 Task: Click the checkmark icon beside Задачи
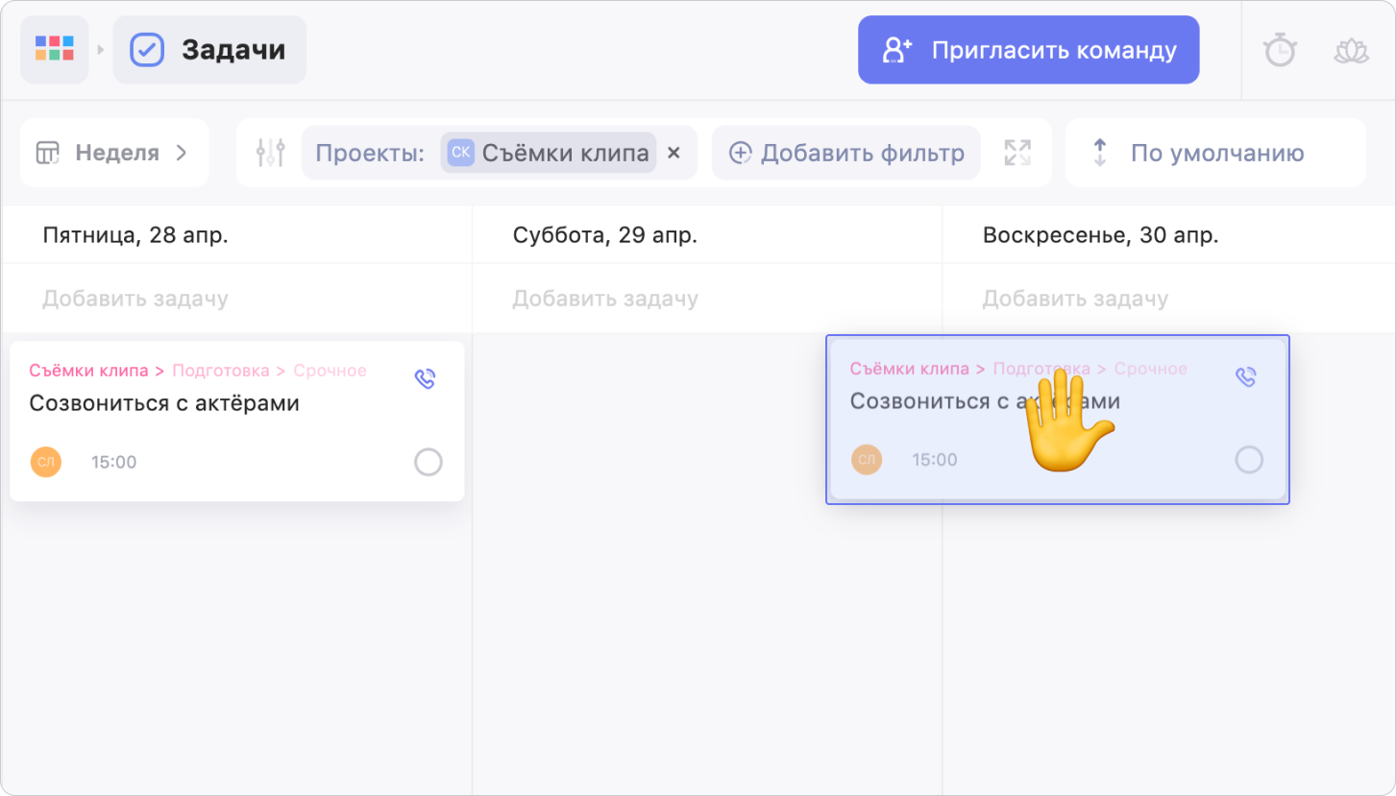[147, 50]
